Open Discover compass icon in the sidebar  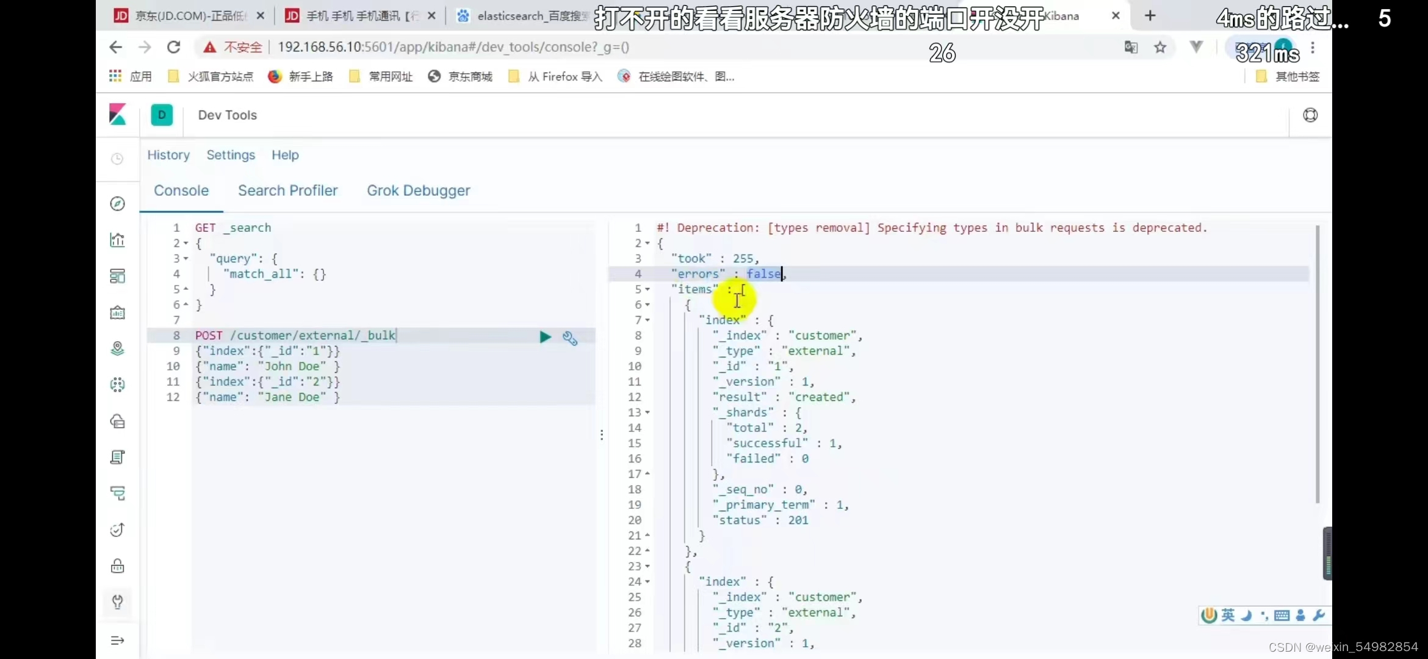click(118, 204)
